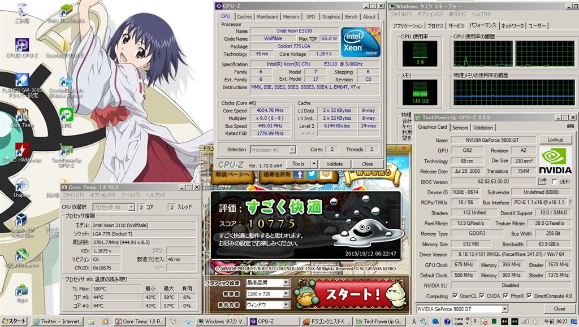Launch Start BlueStacks desktop shortcut
579x327 pixels.
[x=66, y=12]
